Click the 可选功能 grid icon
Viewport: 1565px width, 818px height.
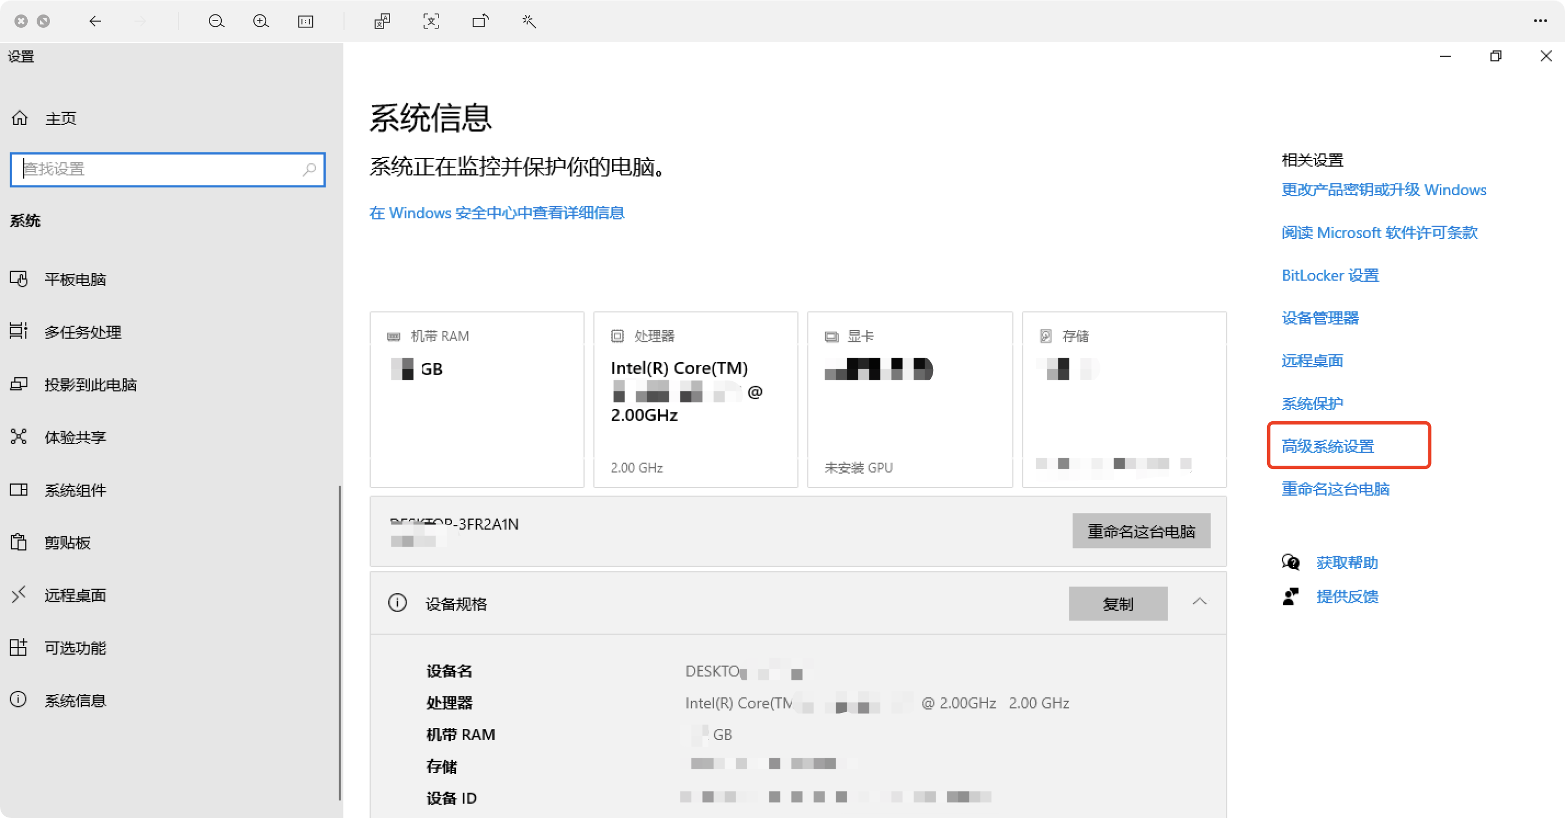(19, 647)
